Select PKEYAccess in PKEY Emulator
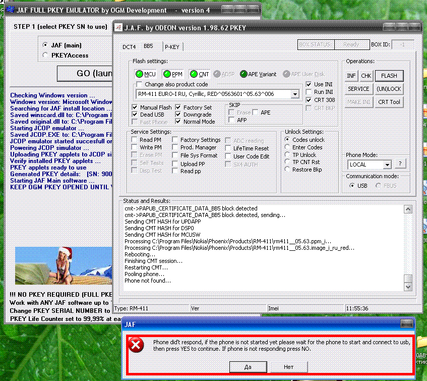Viewport: 427px width, 381px height. pos(45,55)
